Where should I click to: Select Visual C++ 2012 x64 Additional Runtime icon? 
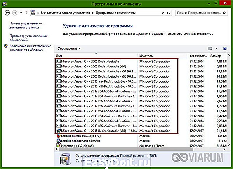[58, 91]
